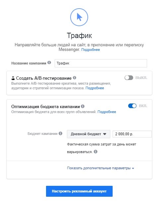Click info icon next to Бюджет кампании
Viewport: 159px width, 204px height.
[60, 133]
